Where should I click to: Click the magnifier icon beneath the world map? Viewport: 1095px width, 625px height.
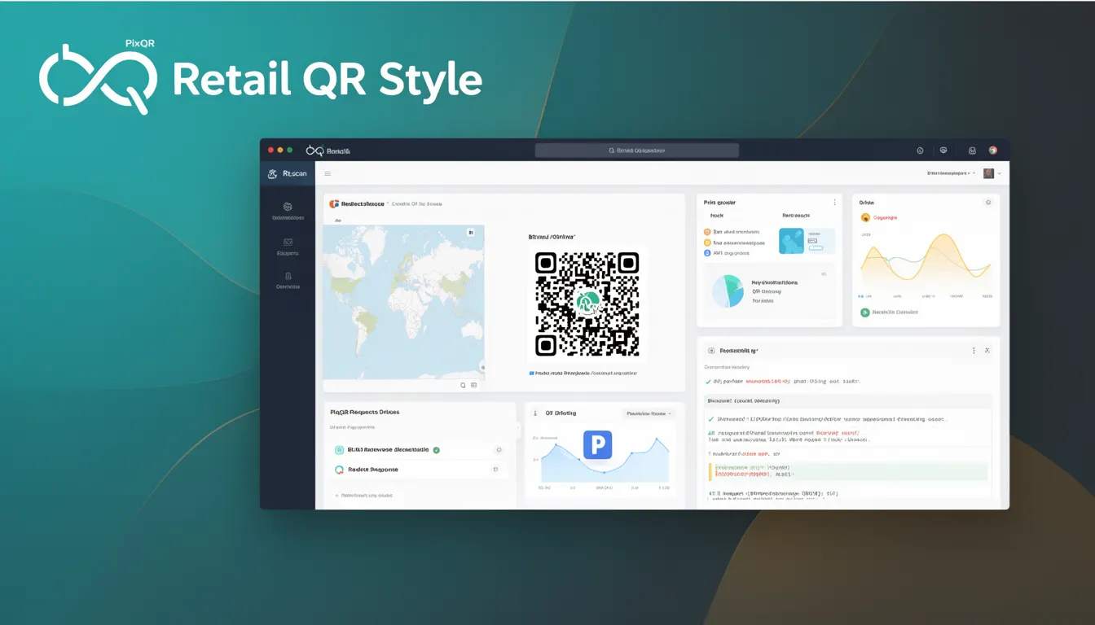463,385
